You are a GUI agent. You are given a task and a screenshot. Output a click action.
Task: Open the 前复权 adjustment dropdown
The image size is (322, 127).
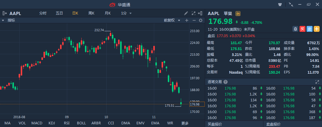point(172,20)
